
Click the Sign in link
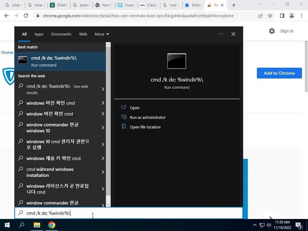[287, 31]
